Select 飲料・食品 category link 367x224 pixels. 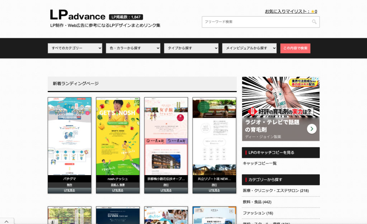[257, 202]
